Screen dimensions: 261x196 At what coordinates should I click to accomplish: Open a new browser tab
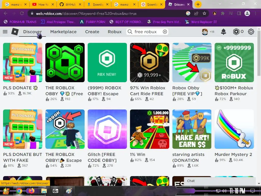198,5
